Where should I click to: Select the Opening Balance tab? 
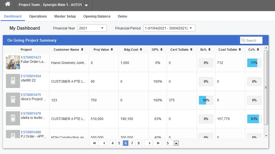[97, 16]
